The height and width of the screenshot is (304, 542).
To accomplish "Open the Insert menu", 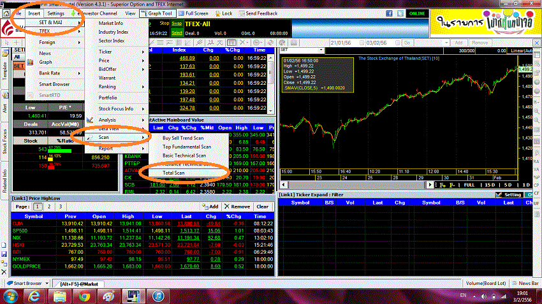I will point(34,13).
